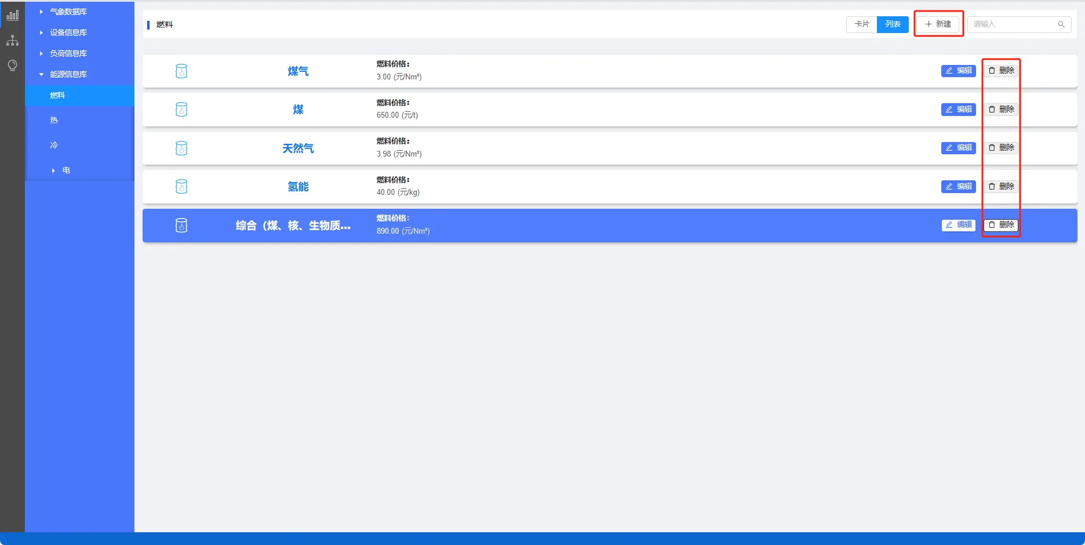Click the fuel barrel icon for 天然气
The image size is (1085, 545).
pyautogui.click(x=181, y=148)
